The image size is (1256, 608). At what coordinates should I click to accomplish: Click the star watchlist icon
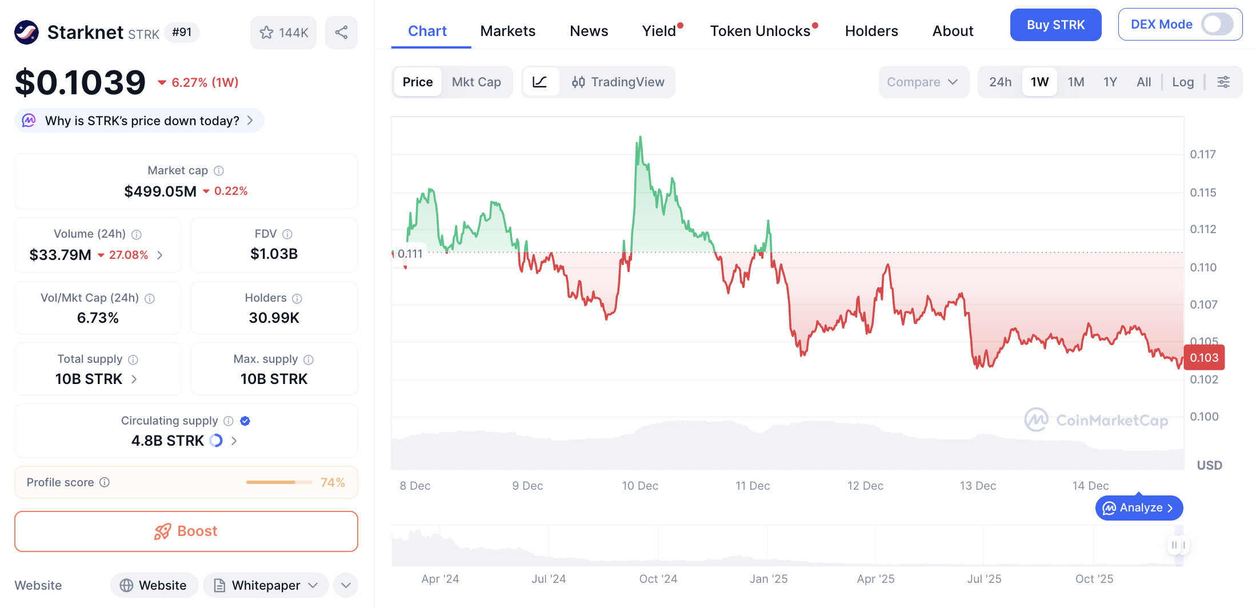click(266, 33)
